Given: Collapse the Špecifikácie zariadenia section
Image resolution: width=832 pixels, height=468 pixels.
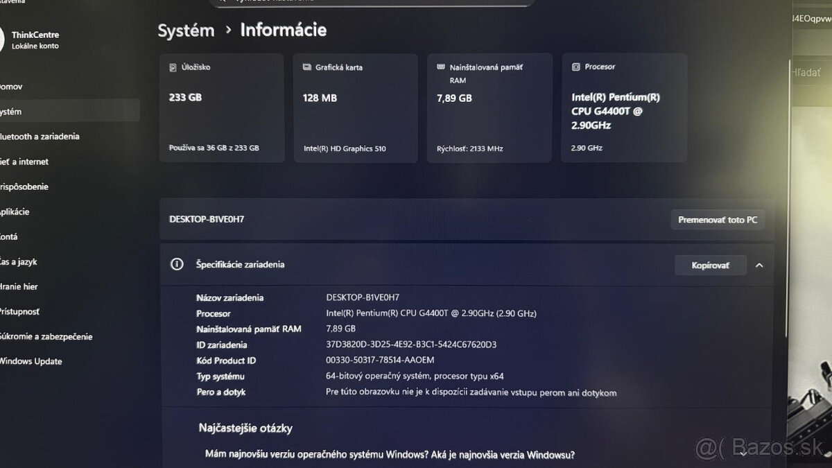Looking at the screenshot, I should point(759,265).
